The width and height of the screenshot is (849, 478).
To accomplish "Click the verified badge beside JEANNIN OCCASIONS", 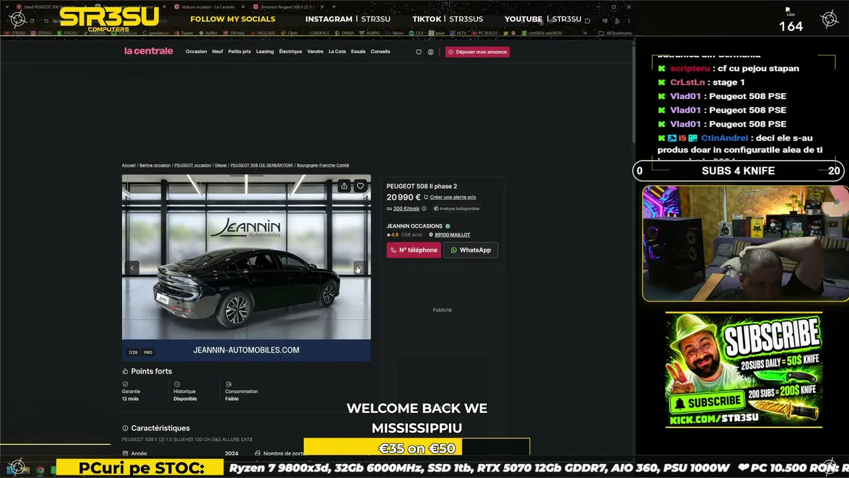I will pos(448,226).
